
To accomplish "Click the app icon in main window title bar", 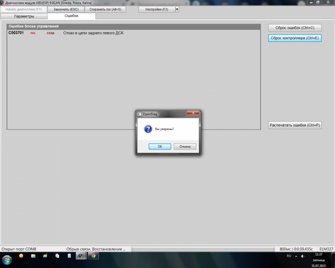I will pos(2,3).
